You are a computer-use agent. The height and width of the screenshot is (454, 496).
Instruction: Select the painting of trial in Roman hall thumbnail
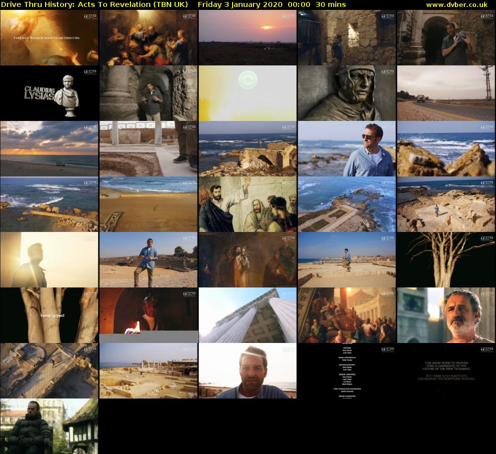(347, 315)
